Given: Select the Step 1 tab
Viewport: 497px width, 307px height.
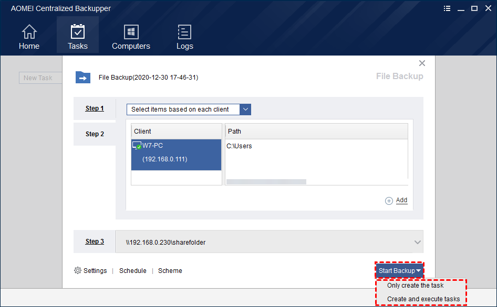Looking at the screenshot, I should [x=95, y=108].
